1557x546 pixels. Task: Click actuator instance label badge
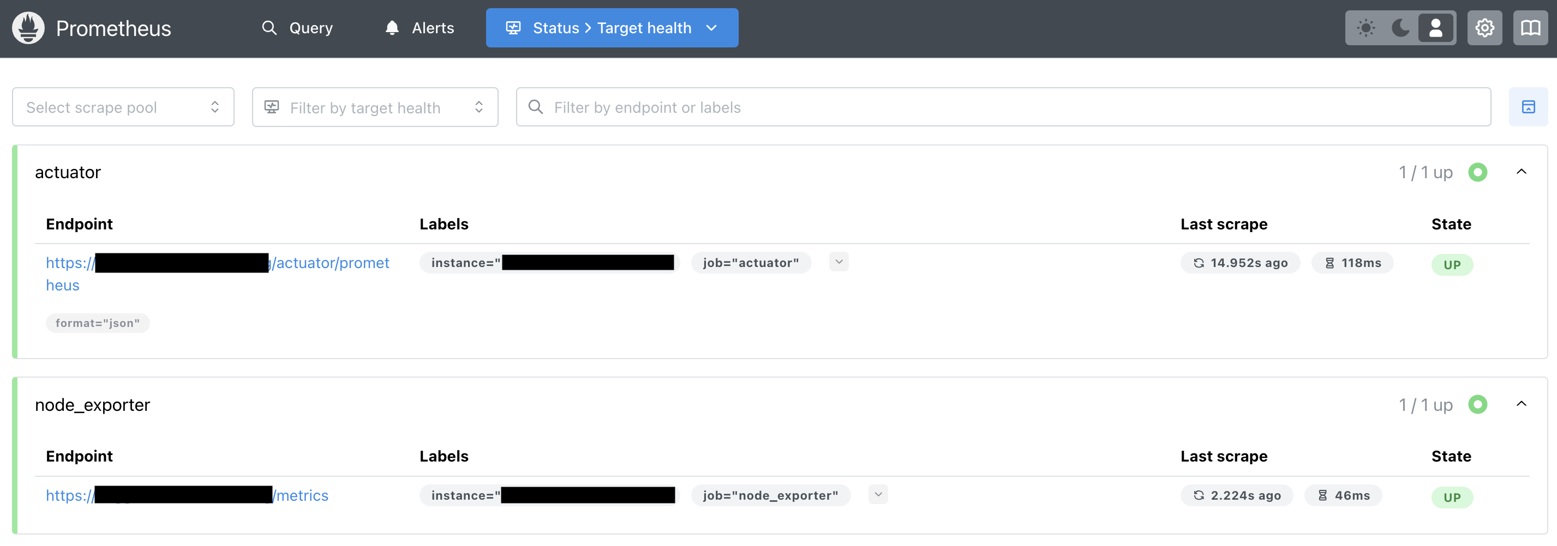click(x=549, y=263)
